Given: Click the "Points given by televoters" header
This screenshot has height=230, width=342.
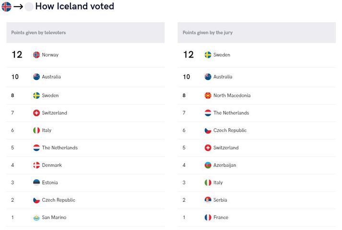Looking at the screenshot, I should 38,33.
